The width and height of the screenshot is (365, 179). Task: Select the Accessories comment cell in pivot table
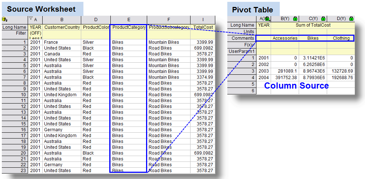point(285,38)
